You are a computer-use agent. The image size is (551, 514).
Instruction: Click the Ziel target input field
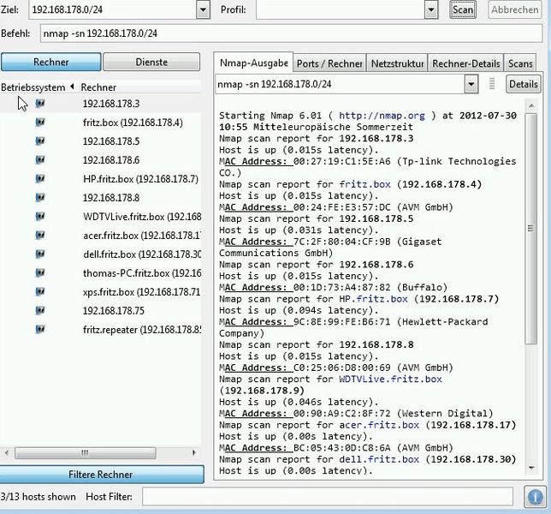[113, 9]
